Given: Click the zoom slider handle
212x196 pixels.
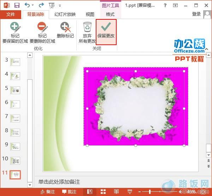Looking at the screenshot, I should pyautogui.click(x=150, y=192).
